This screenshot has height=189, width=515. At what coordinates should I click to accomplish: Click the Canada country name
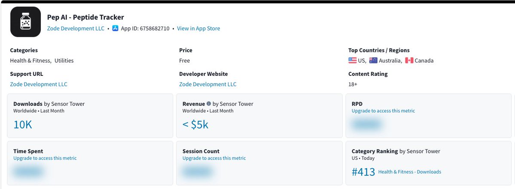424,60
